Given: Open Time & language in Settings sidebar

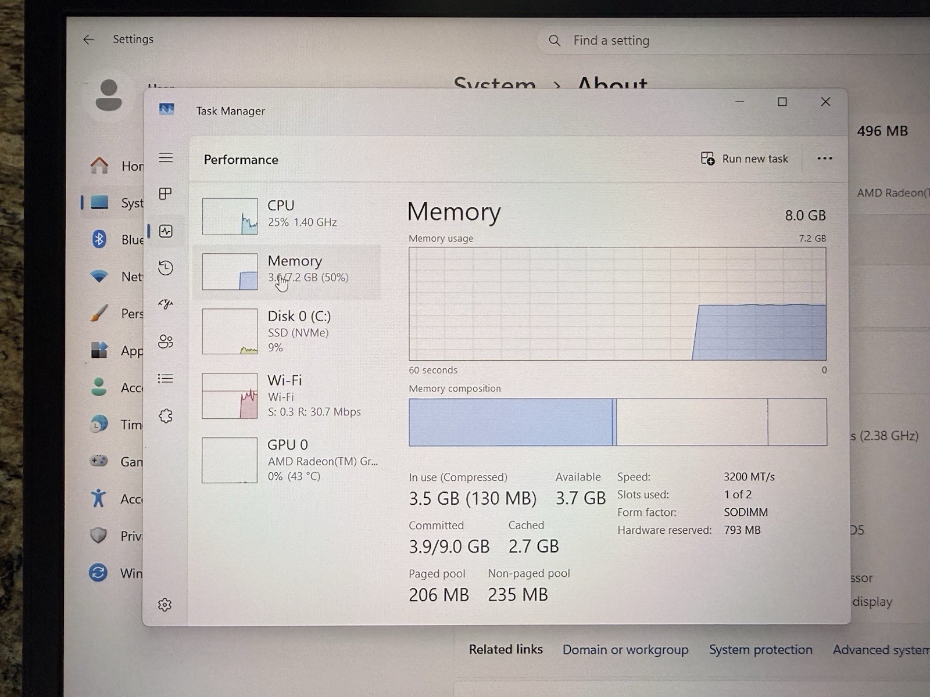Looking at the screenshot, I should click(x=116, y=425).
